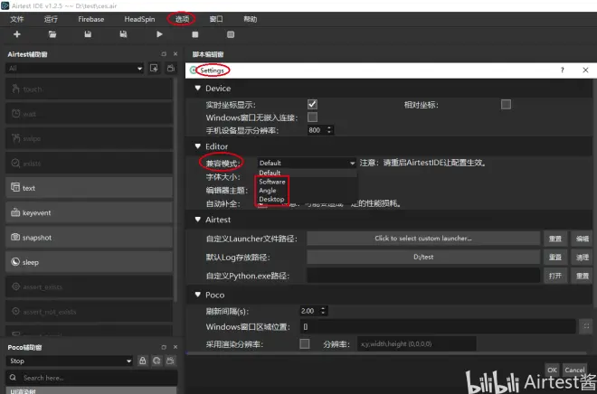This screenshot has width=597, height=394.
Task: Choose Software in compatibility list
Action: tap(272, 182)
